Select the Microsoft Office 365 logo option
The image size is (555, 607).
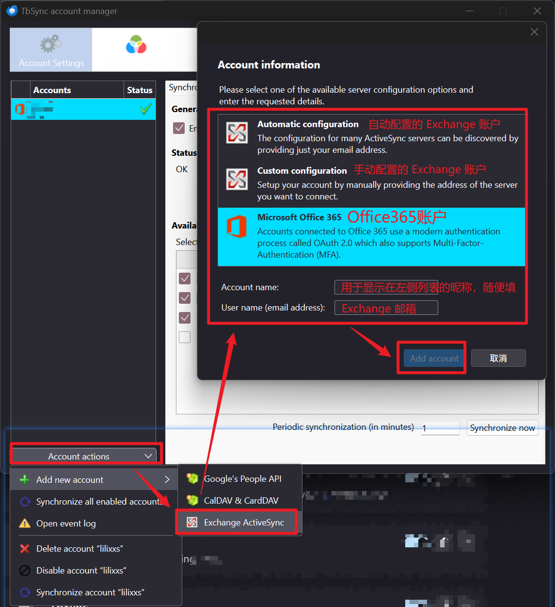click(237, 227)
